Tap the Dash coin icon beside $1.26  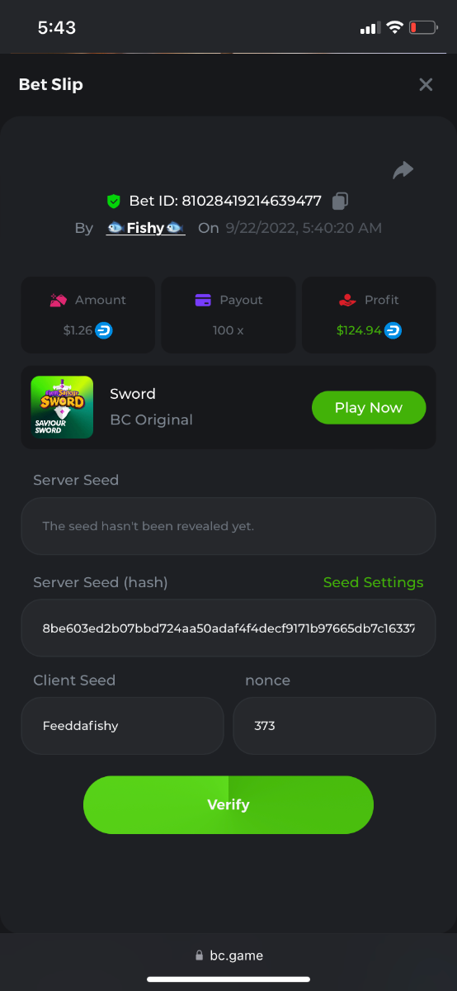tap(104, 330)
